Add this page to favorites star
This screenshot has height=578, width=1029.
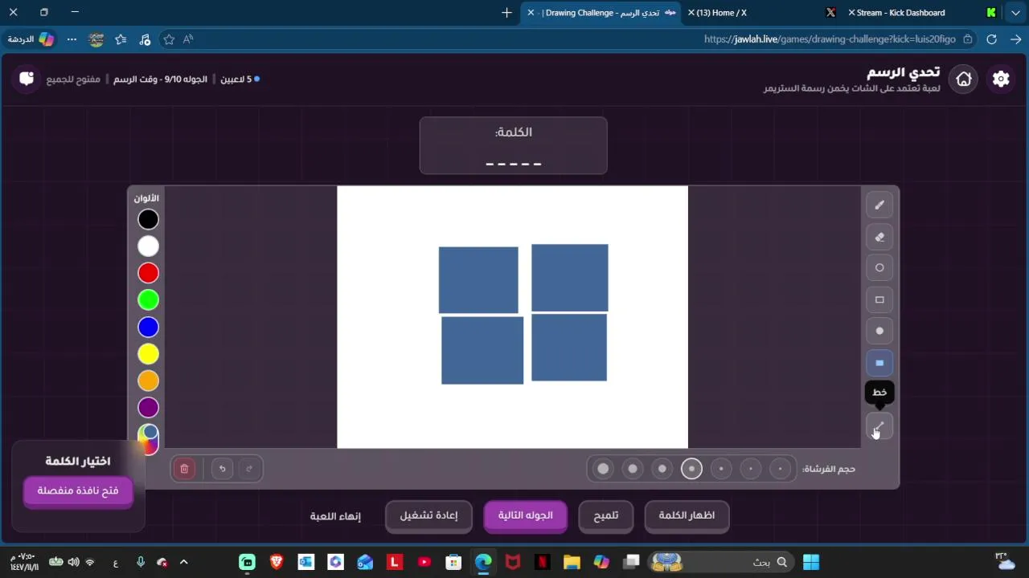[169, 39]
